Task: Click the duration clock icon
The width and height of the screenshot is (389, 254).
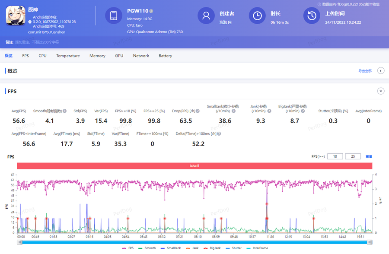Action: 257,16
